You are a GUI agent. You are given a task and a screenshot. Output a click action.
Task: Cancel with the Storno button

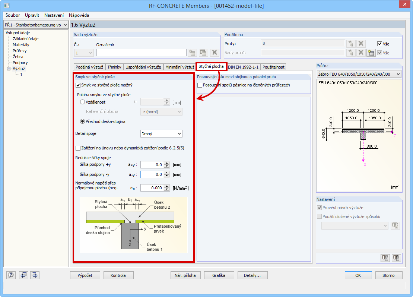[x=389, y=275]
